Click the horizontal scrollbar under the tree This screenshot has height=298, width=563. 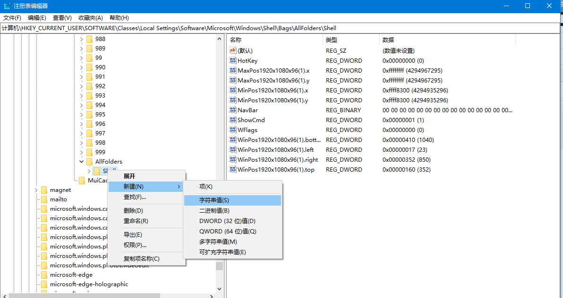point(85,293)
